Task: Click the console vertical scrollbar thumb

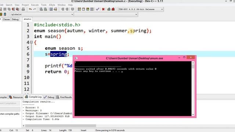Action: coord(193,66)
